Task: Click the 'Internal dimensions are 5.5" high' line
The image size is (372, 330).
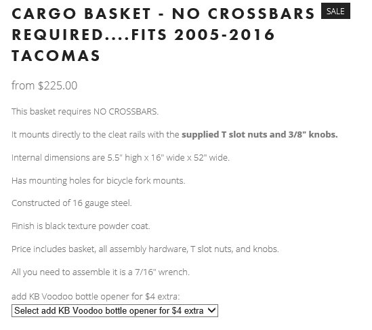Action: [121, 158]
